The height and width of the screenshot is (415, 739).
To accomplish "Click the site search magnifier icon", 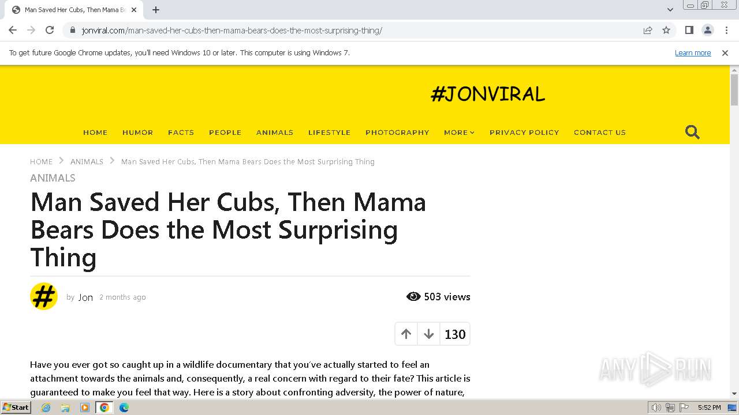I will 692,133.
